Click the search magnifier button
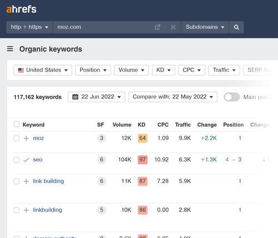The height and width of the screenshot is (238, 278). click(236, 27)
